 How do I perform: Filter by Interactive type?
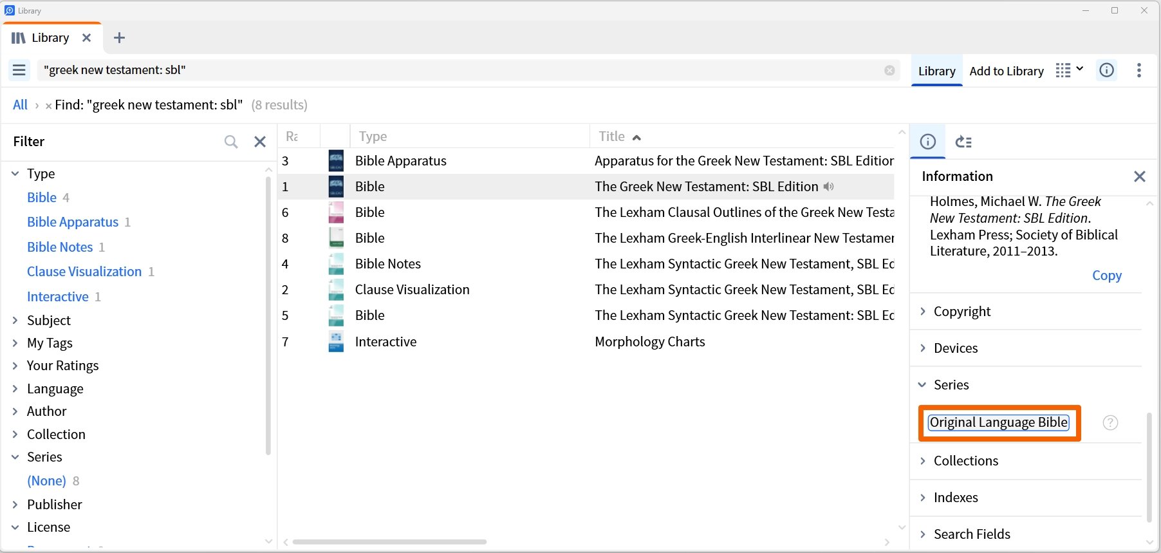[x=58, y=297]
